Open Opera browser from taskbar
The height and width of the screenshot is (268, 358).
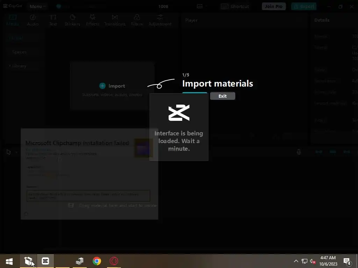(114, 261)
